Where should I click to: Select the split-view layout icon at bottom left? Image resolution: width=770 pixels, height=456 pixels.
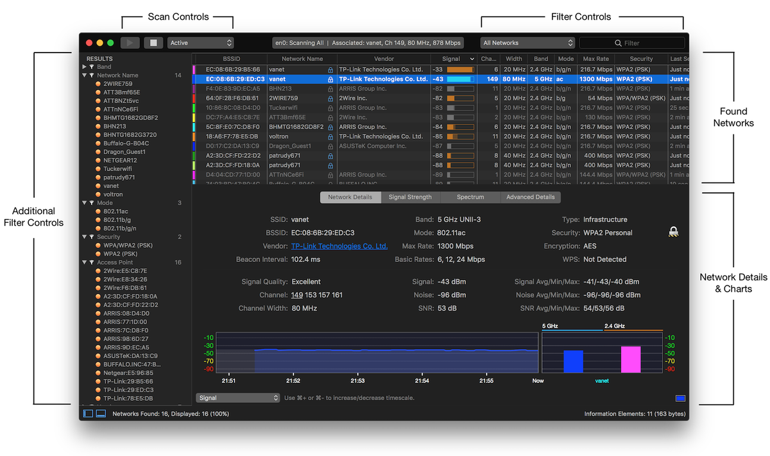(88, 413)
